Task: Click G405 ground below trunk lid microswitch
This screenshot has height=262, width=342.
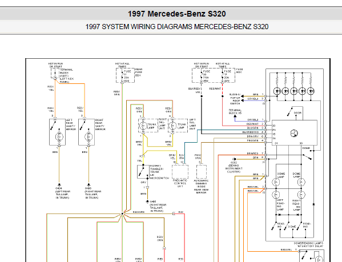Action: coord(158,206)
